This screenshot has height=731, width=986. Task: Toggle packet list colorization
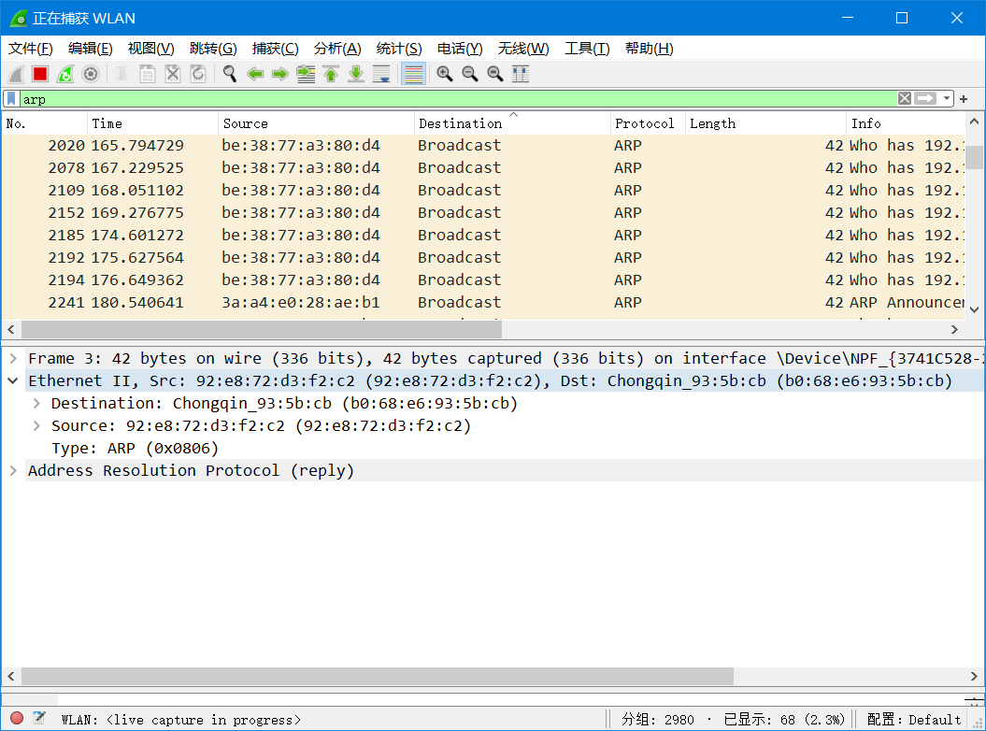pos(412,73)
